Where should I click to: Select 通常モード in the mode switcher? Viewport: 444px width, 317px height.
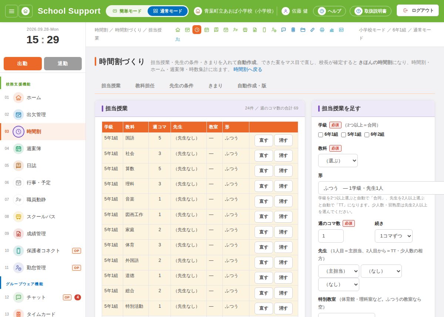[168, 11]
